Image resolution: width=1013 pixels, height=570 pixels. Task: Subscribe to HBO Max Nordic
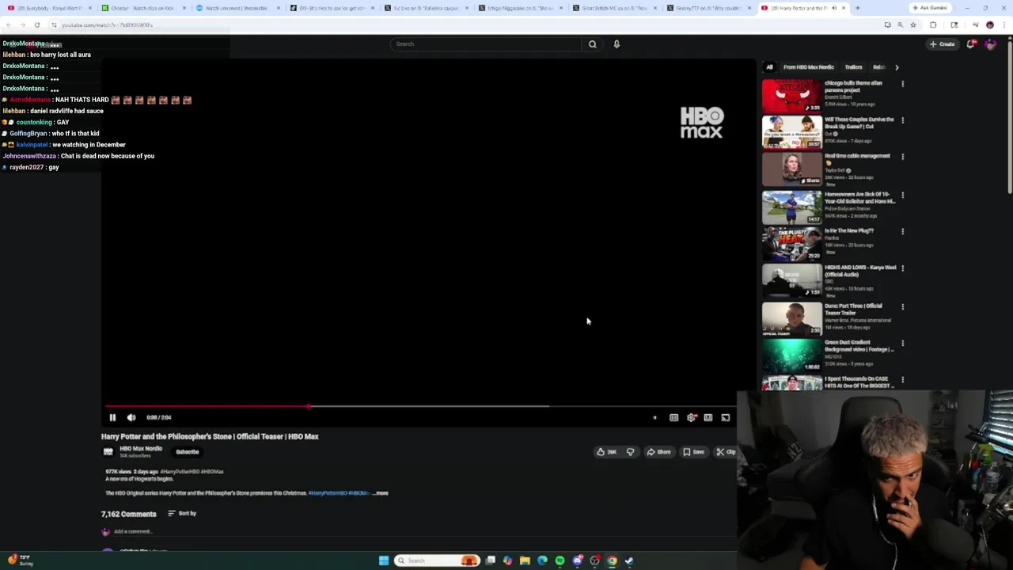click(x=188, y=452)
